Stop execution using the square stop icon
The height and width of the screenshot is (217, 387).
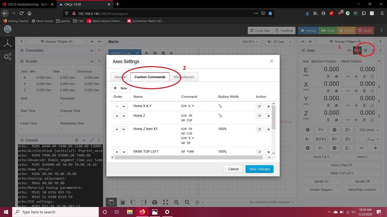(163, 53)
